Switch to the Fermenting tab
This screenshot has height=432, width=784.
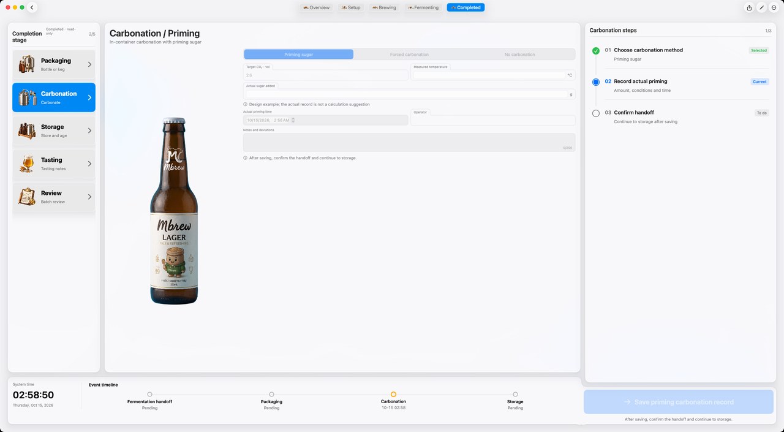point(423,7)
